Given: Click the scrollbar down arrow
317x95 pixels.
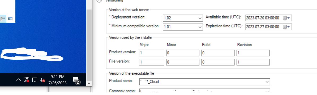Looking at the screenshot, I should pyautogui.click(x=89, y=83).
